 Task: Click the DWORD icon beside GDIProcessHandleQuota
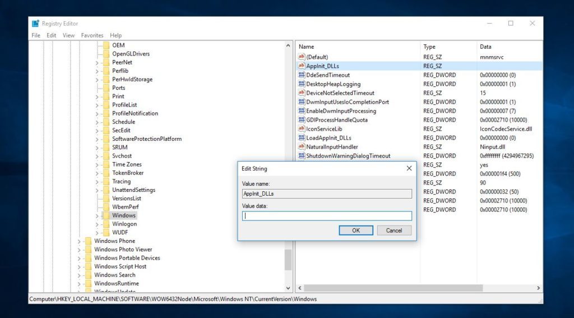301,120
